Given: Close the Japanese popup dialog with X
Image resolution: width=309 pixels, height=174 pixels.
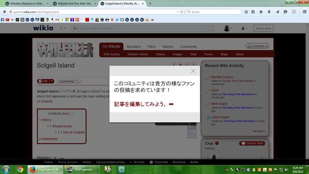Looking at the screenshot, I should 193,71.
